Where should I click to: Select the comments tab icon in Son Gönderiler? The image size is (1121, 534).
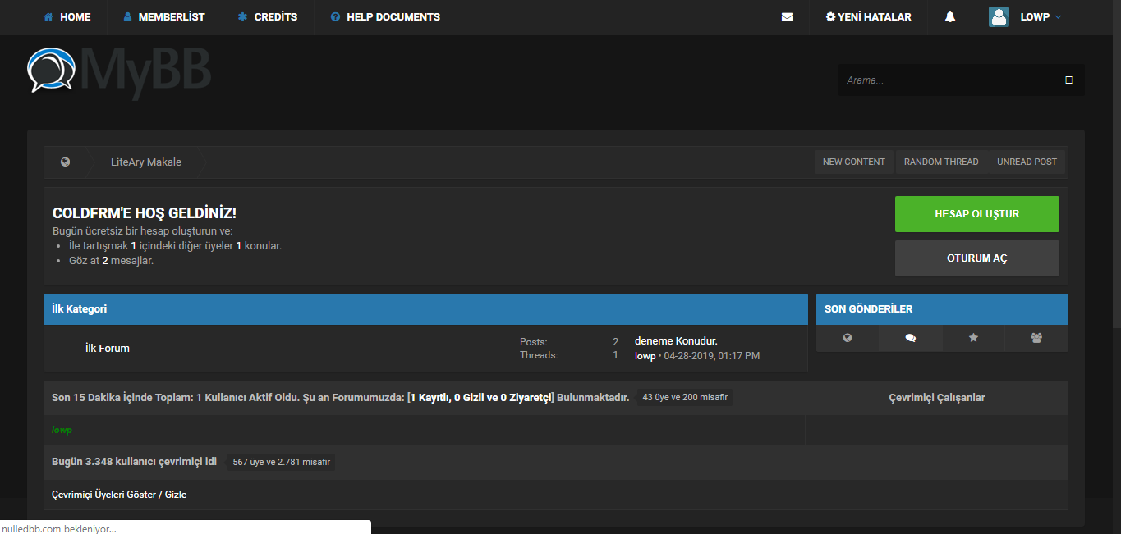click(x=910, y=338)
